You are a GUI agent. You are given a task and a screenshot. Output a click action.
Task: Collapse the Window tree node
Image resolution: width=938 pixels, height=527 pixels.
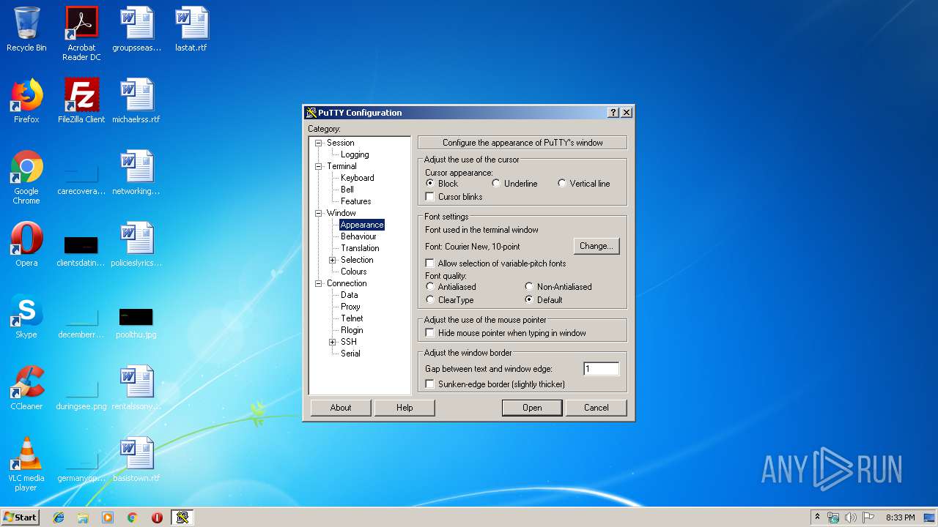point(319,213)
